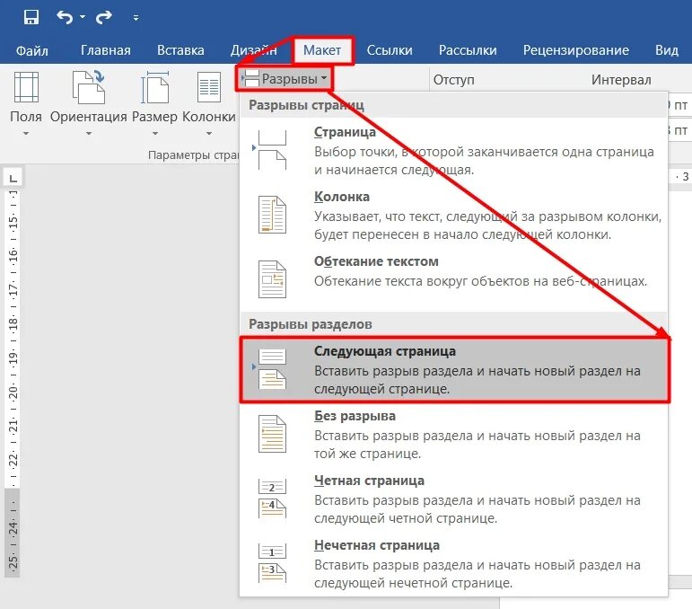The height and width of the screenshot is (609, 692).
Task: Click the Страница page break icon
Action: (271, 150)
